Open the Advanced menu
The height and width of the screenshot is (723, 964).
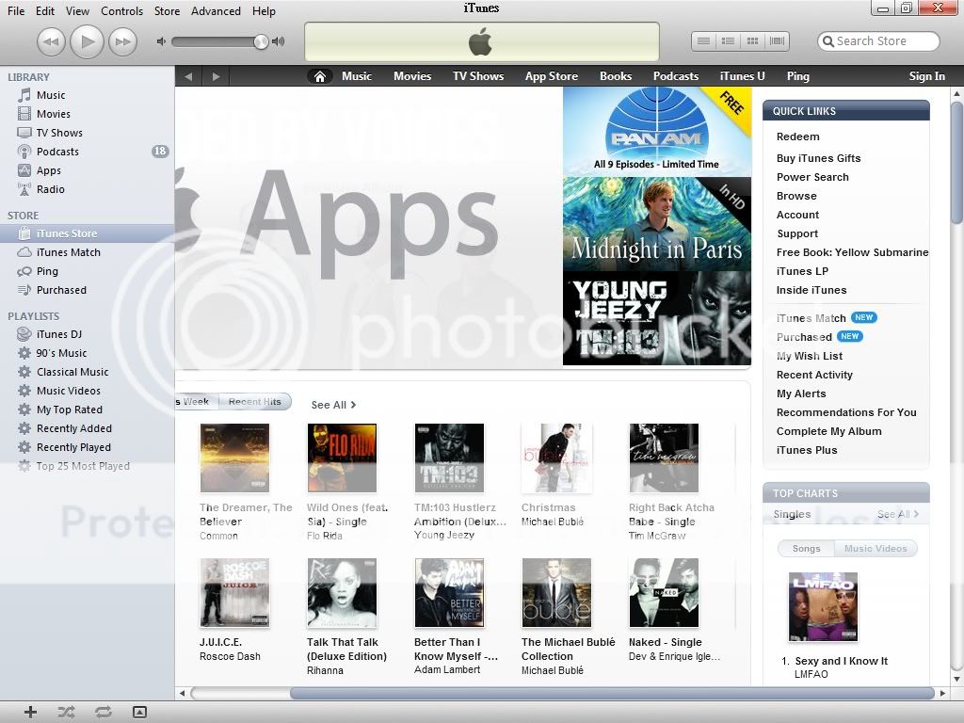216,11
